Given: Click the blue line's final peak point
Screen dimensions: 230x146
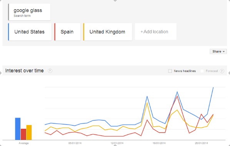Looking at the screenshot, I should coord(213,87).
